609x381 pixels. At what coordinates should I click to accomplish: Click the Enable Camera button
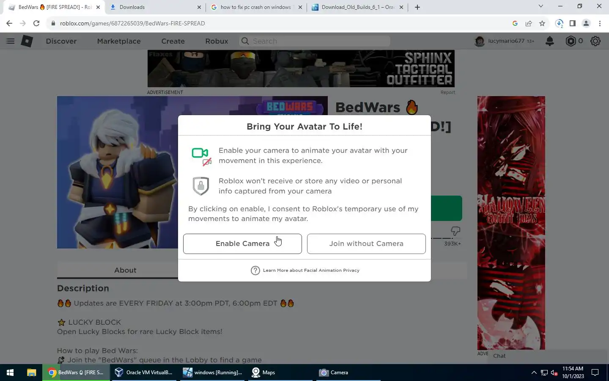point(242,244)
